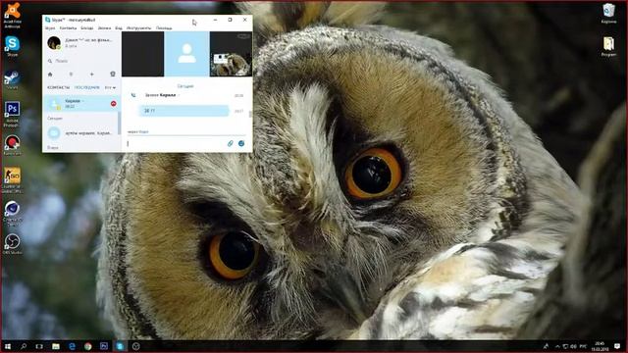The image size is (628, 353).
Task: Go to Skype home via house icon
Action: (x=50, y=75)
